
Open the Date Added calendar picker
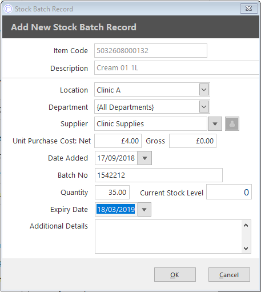coord(144,158)
